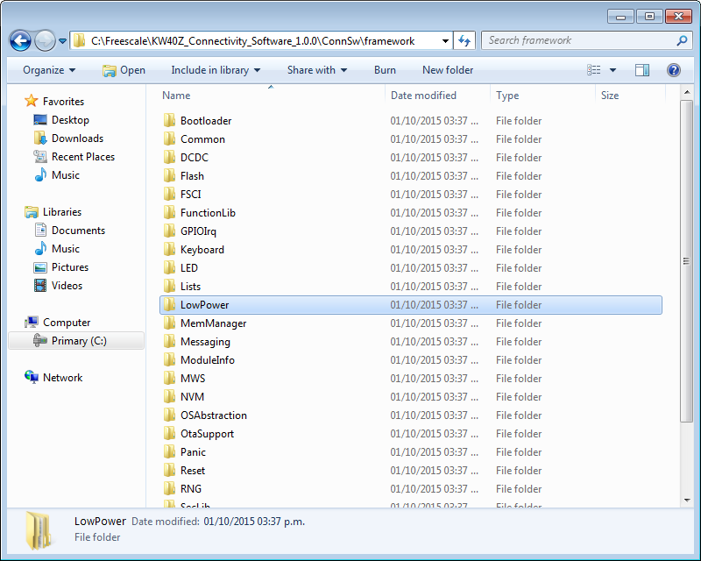This screenshot has width=701, height=561.
Task: Open the view options dropdown arrow
Action: coord(612,70)
